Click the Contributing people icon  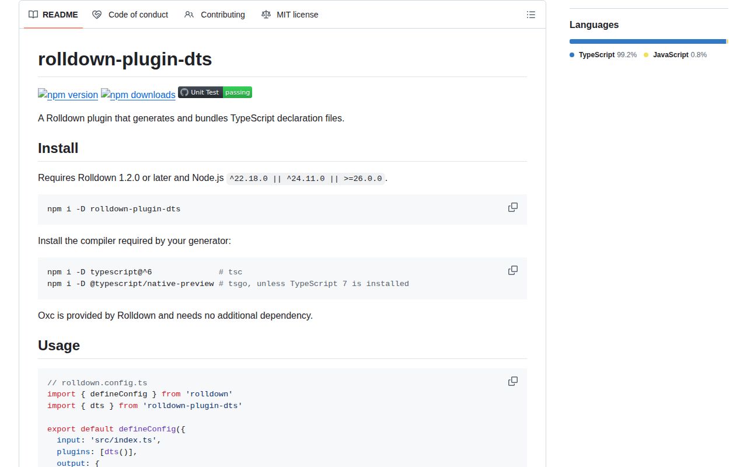(189, 15)
